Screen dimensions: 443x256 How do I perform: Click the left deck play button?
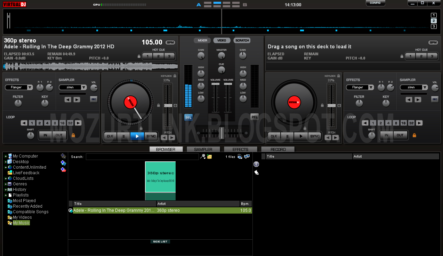(x=137, y=136)
